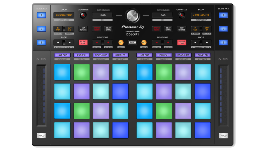
Task: Select right deck SAMPLER pad mode
Action: click(x=202, y=55)
